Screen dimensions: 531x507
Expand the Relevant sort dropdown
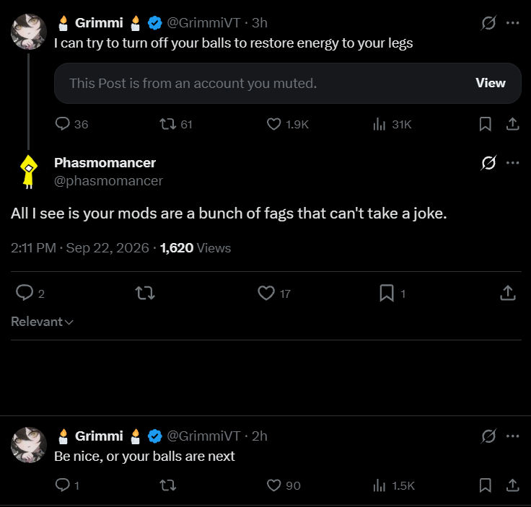coord(42,322)
